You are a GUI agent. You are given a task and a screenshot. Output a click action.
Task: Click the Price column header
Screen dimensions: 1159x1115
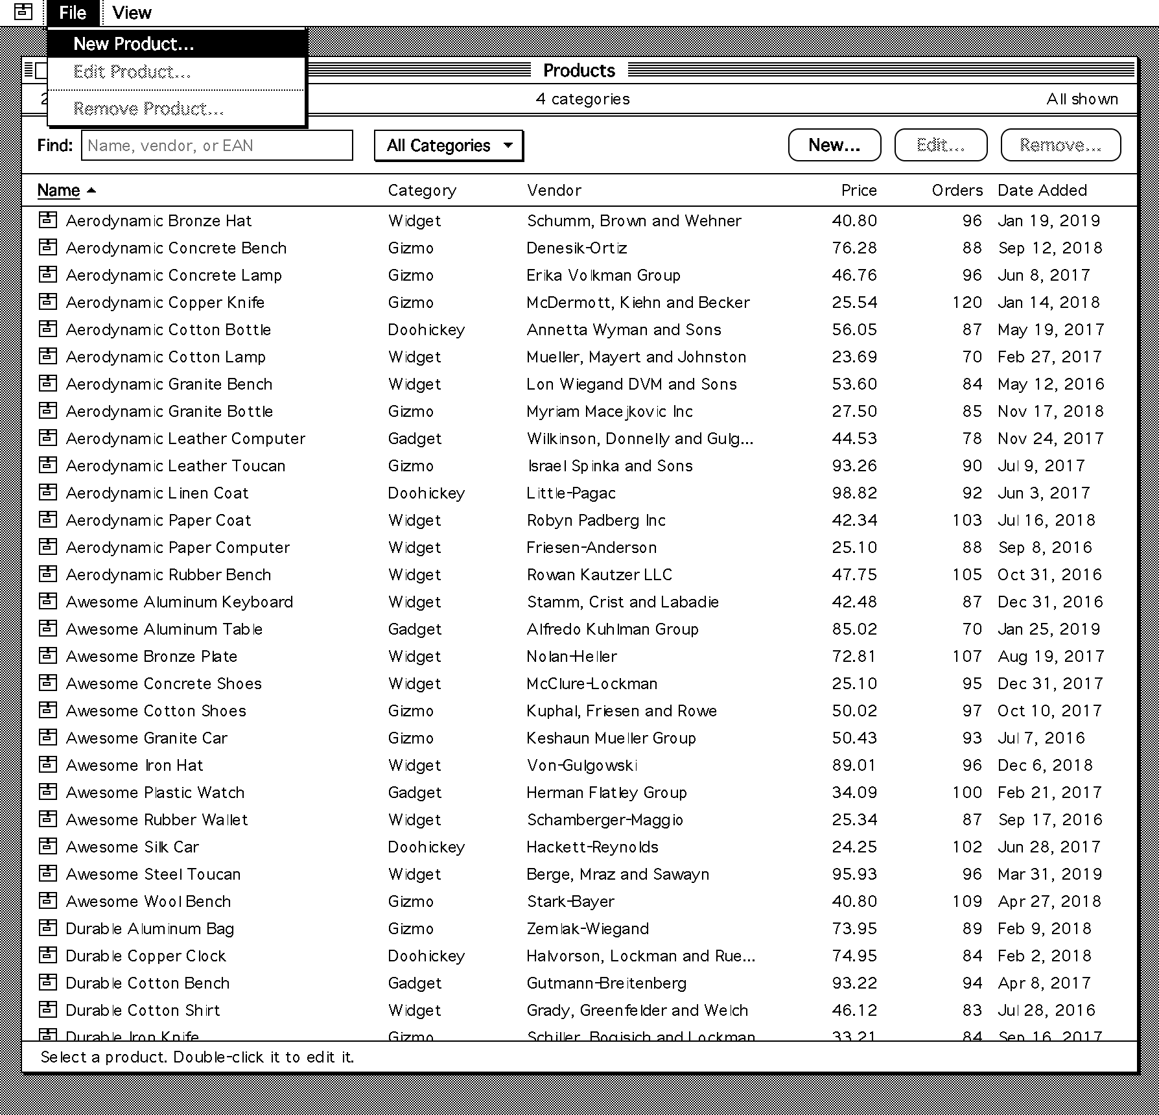pos(859,190)
